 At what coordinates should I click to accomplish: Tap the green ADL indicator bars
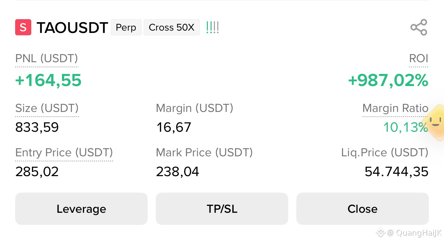212,27
